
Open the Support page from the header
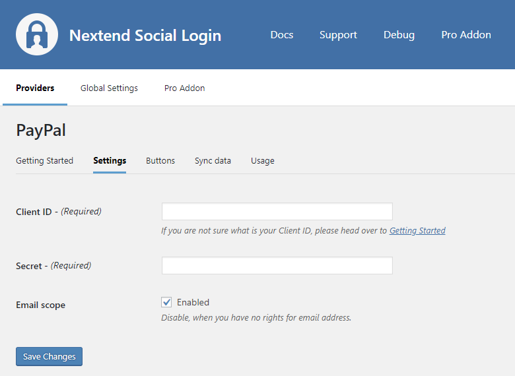[338, 35]
